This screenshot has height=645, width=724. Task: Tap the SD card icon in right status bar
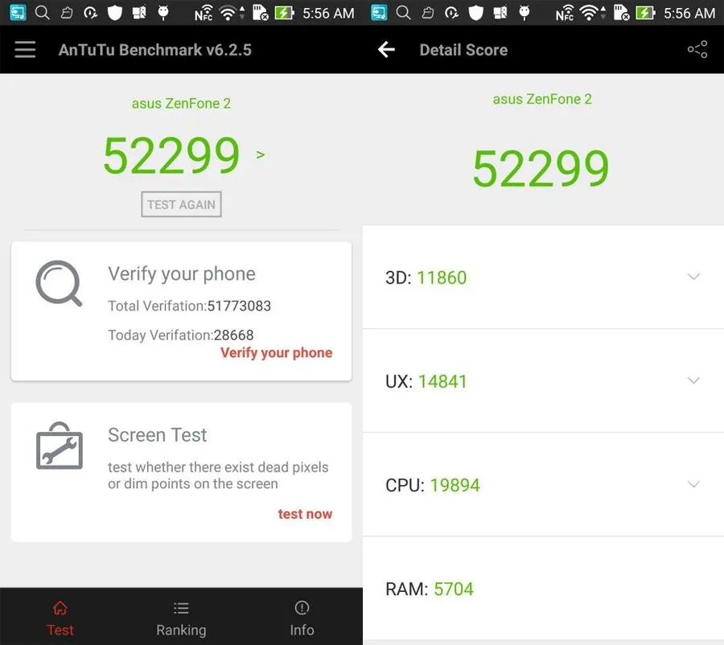[x=621, y=13]
